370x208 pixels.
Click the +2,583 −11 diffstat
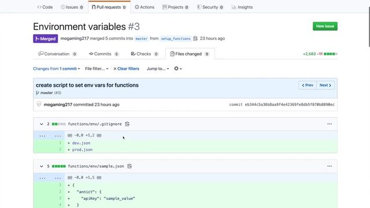click(x=320, y=54)
